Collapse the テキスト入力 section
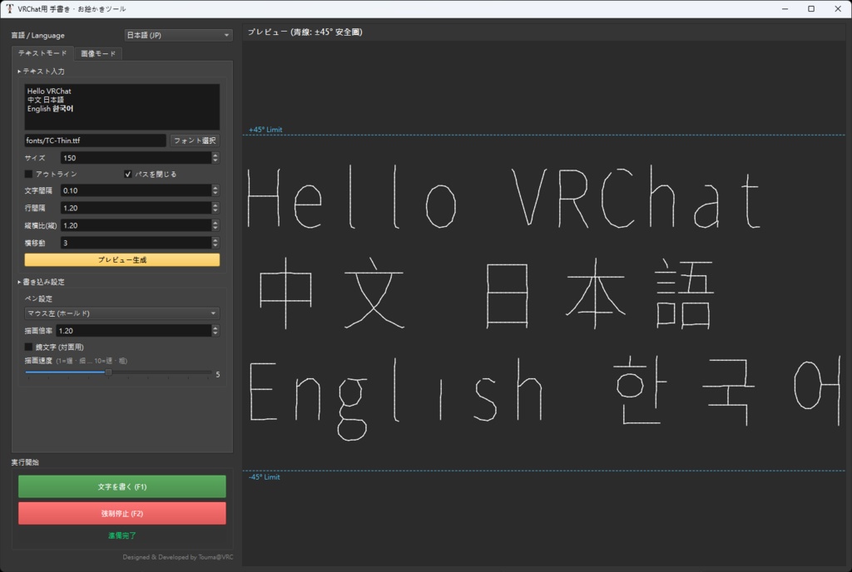 37,71
